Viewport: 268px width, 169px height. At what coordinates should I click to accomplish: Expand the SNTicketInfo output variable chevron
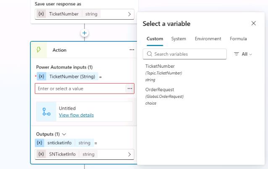pyautogui.click(x=129, y=154)
